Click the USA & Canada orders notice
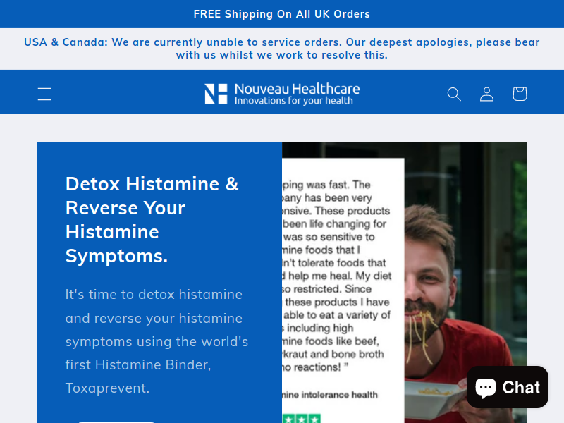 click(281, 49)
